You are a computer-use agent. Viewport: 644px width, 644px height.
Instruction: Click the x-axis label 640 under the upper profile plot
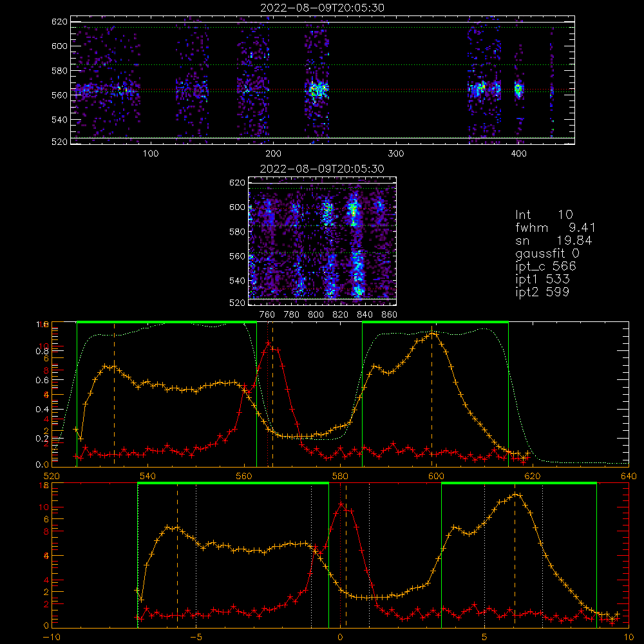(x=629, y=477)
